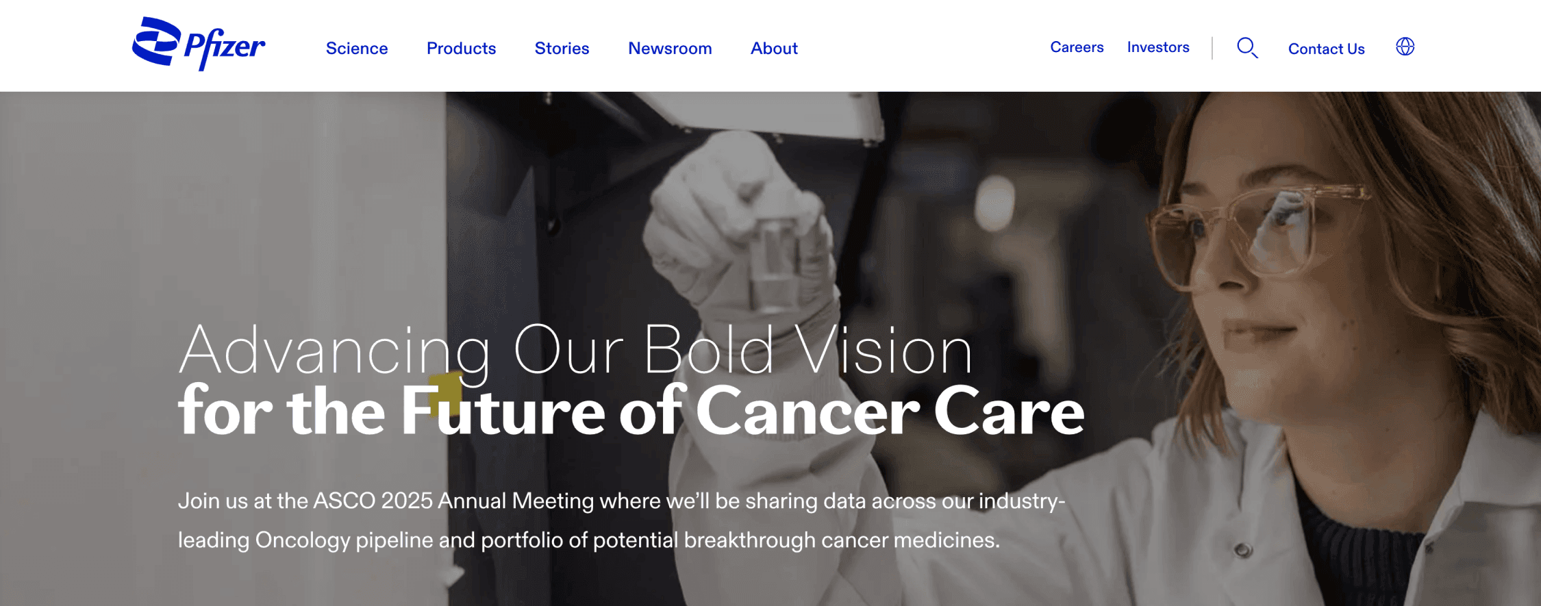Go to the Careers page
1541x606 pixels.
click(1077, 47)
